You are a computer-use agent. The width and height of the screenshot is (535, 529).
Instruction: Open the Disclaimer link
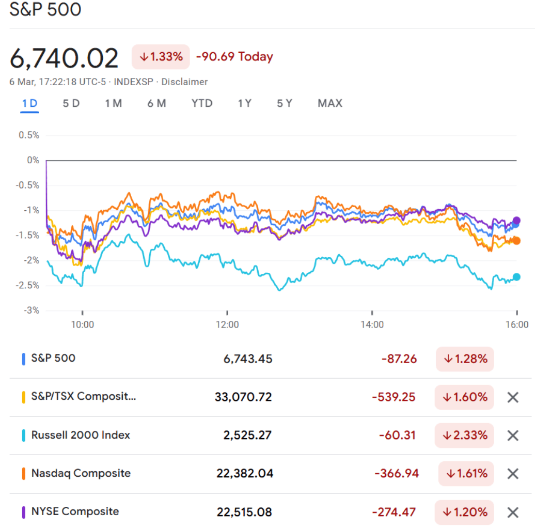pyautogui.click(x=185, y=82)
